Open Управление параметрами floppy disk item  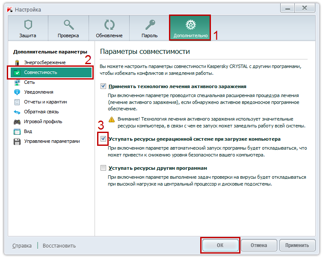point(17,141)
